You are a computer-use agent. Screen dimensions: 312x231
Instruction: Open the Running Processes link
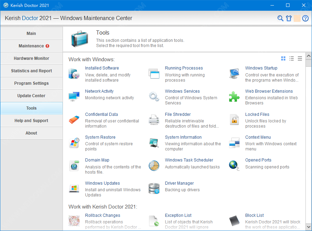[184, 68]
